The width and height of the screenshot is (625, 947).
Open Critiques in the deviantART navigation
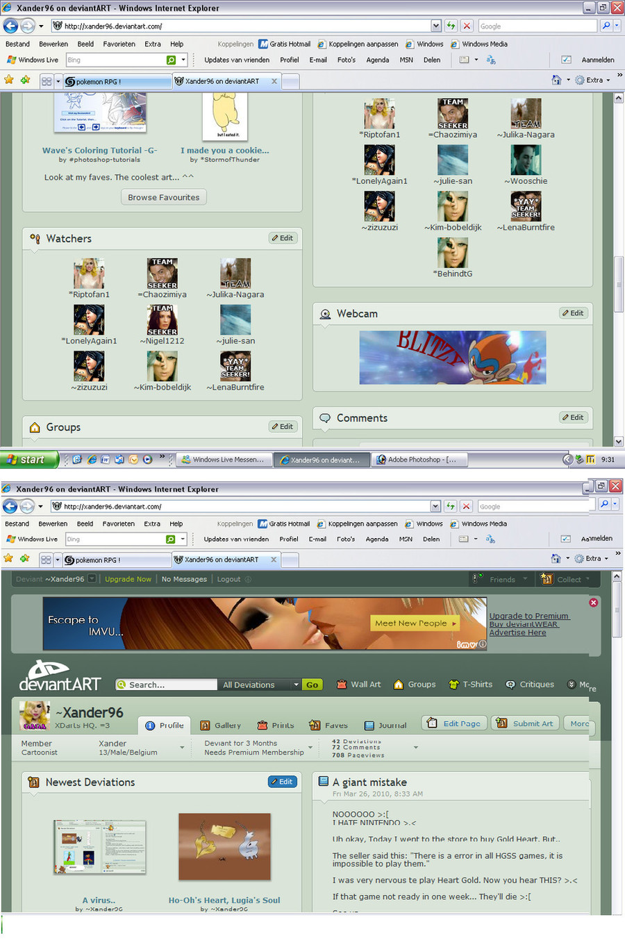[x=530, y=684]
